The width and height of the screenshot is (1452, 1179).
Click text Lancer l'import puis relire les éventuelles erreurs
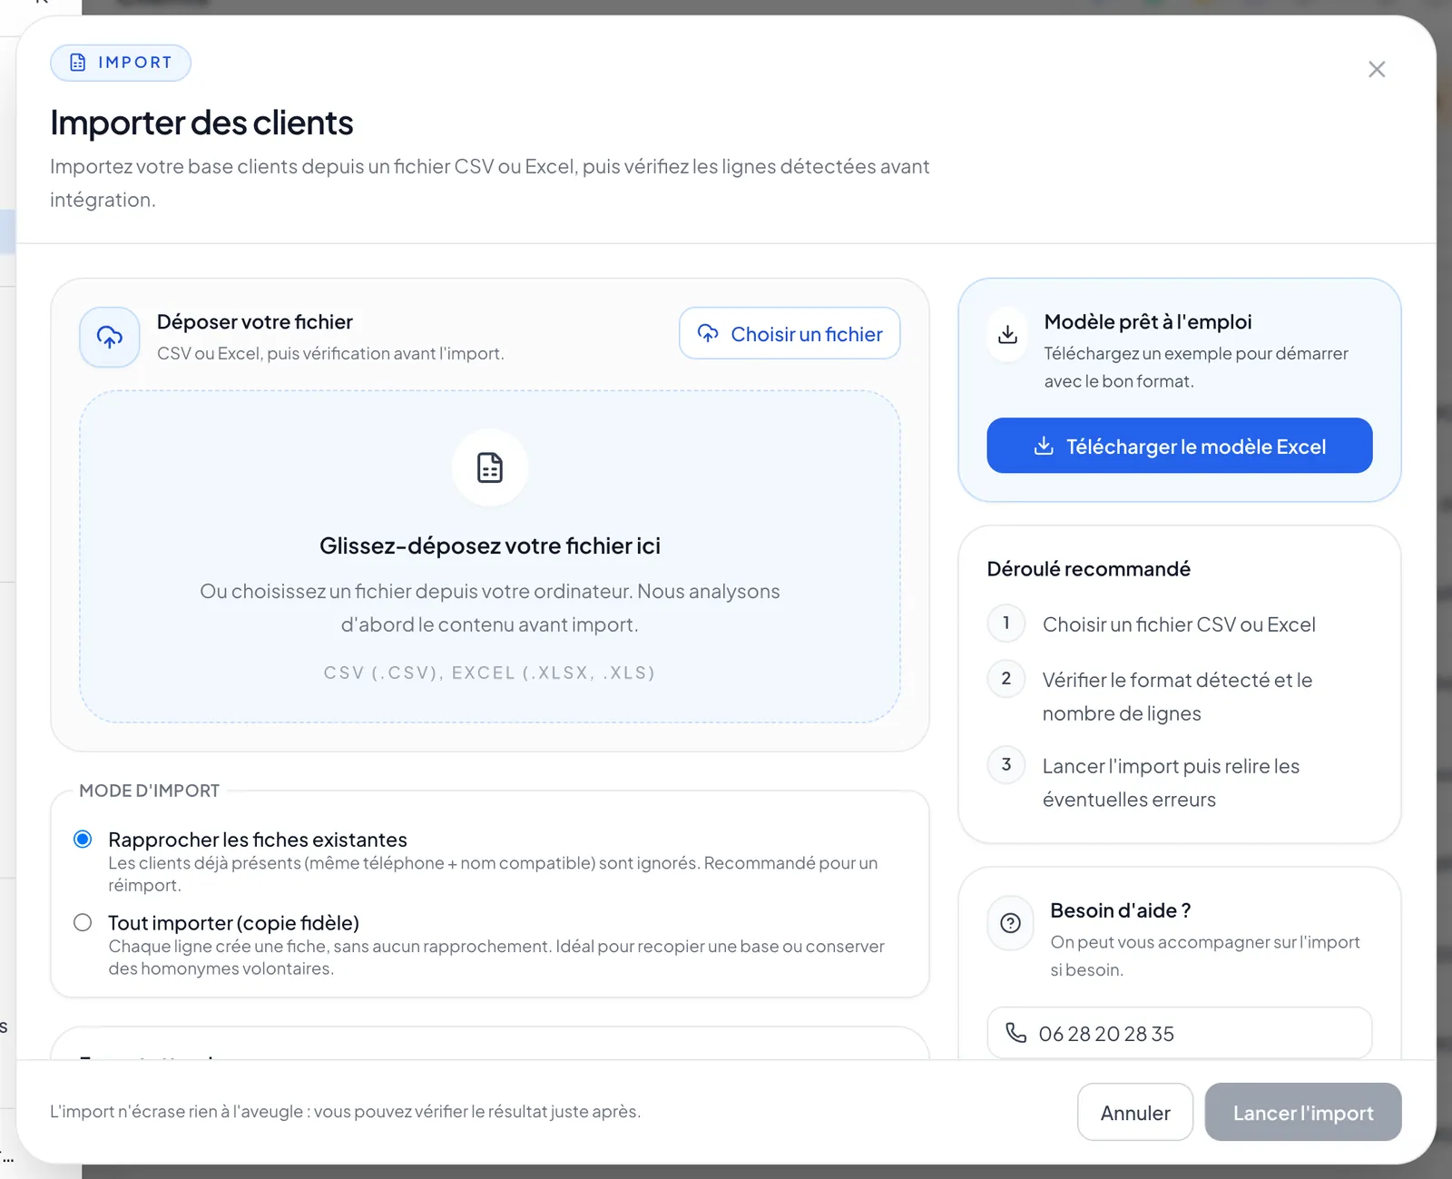[x=1171, y=783]
